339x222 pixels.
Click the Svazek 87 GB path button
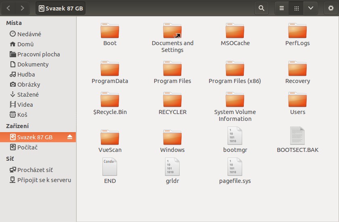[x=61, y=8]
